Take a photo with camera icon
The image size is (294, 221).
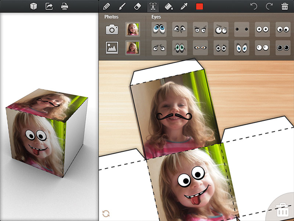pos(112,29)
